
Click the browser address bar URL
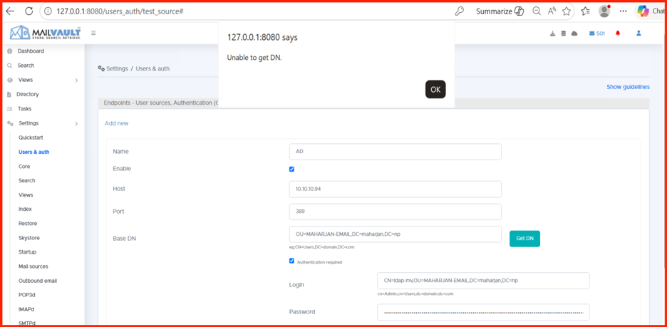point(120,11)
